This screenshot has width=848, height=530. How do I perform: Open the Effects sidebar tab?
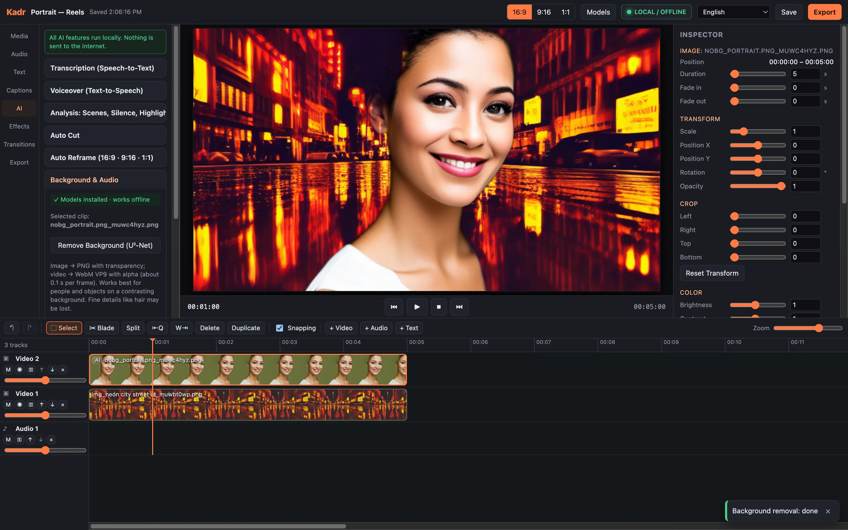pos(19,126)
